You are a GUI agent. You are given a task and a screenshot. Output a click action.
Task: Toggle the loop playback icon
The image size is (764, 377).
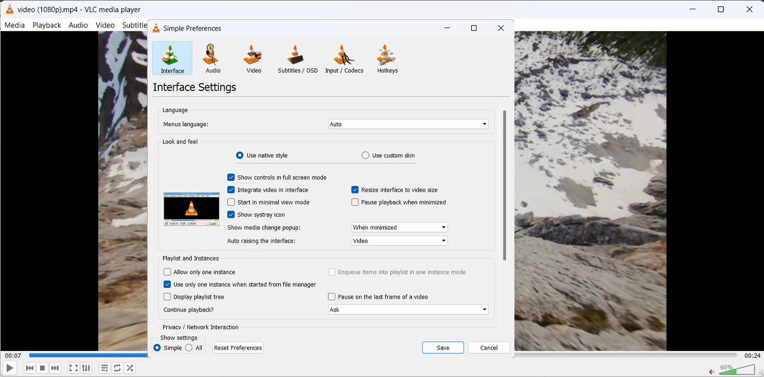click(117, 367)
